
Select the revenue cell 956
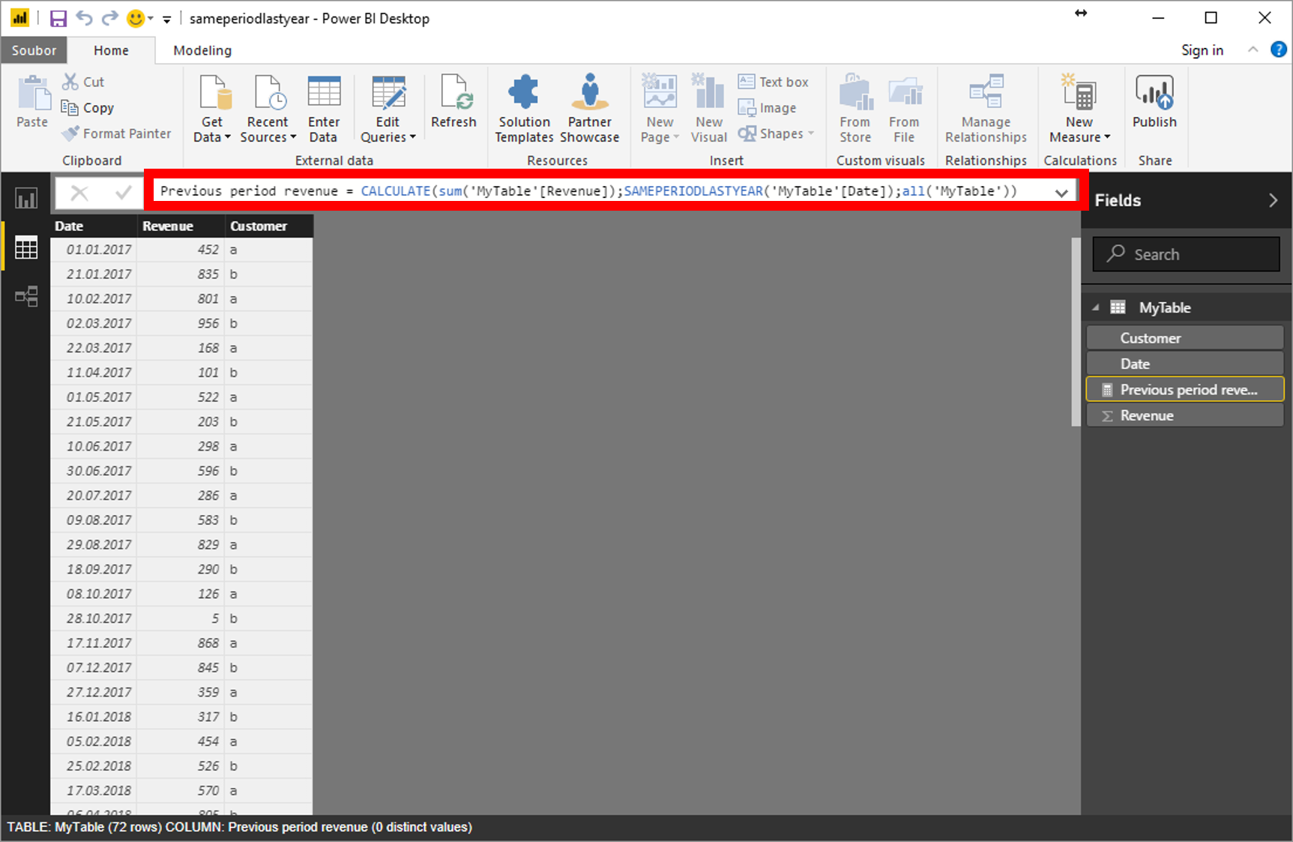181,323
